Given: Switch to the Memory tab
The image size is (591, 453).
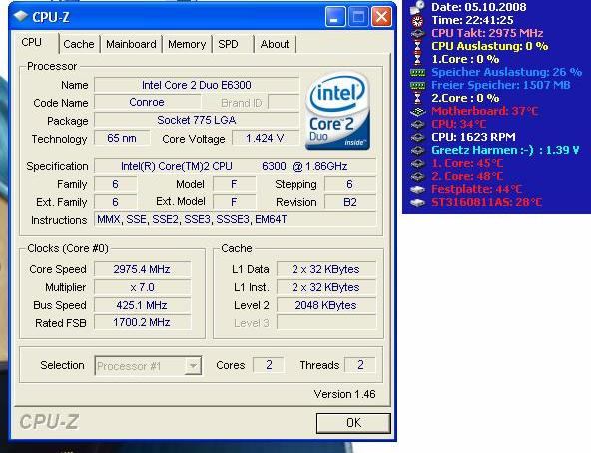Looking at the screenshot, I should click(187, 44).
